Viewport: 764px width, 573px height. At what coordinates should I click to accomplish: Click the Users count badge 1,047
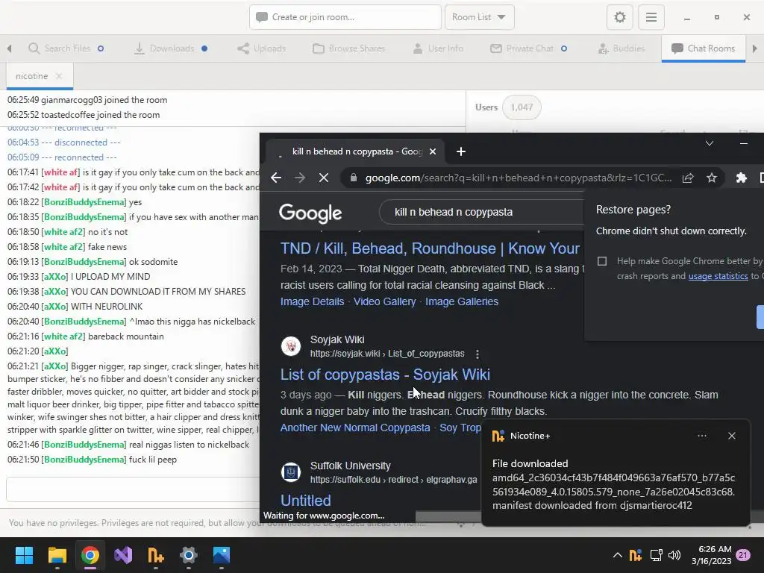point(522,107)
